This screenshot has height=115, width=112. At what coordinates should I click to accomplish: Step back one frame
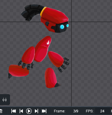(21, 111)
